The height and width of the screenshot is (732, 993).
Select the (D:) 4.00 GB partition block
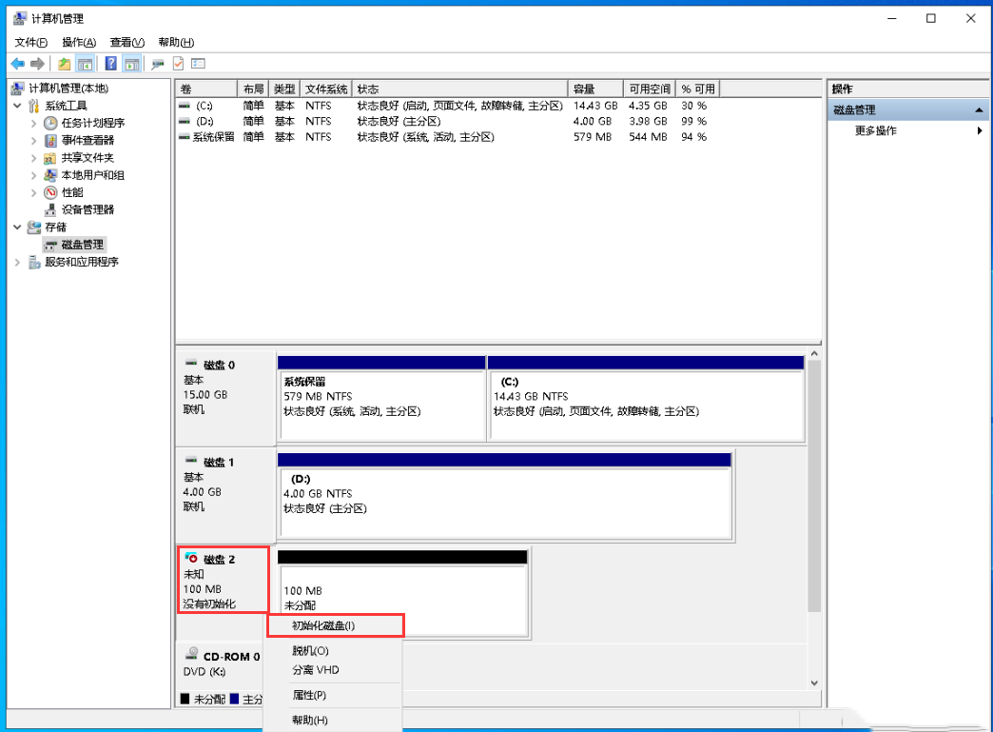(x=505, y=496)
